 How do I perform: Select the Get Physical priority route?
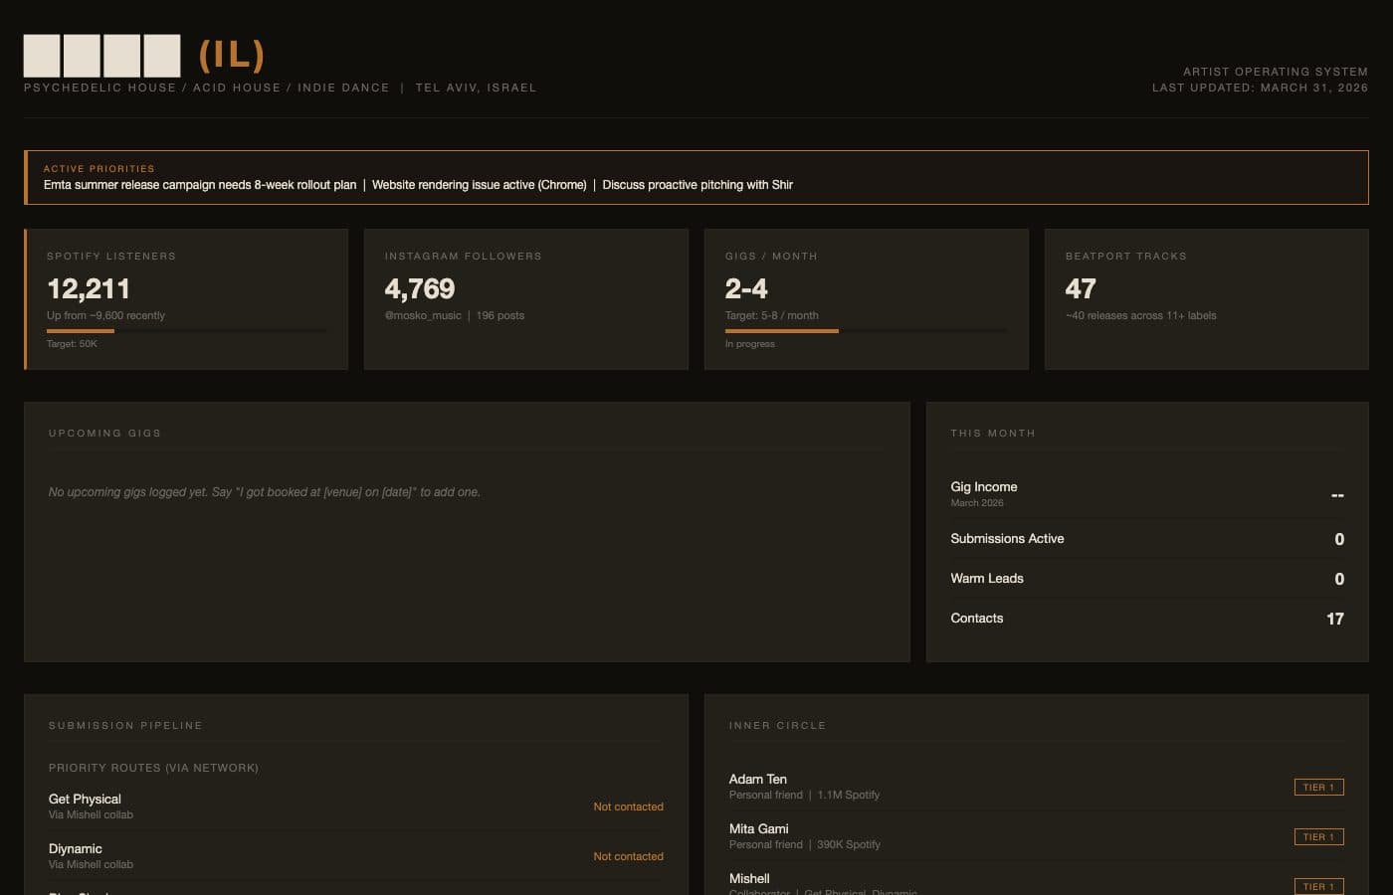pos(85,799)
